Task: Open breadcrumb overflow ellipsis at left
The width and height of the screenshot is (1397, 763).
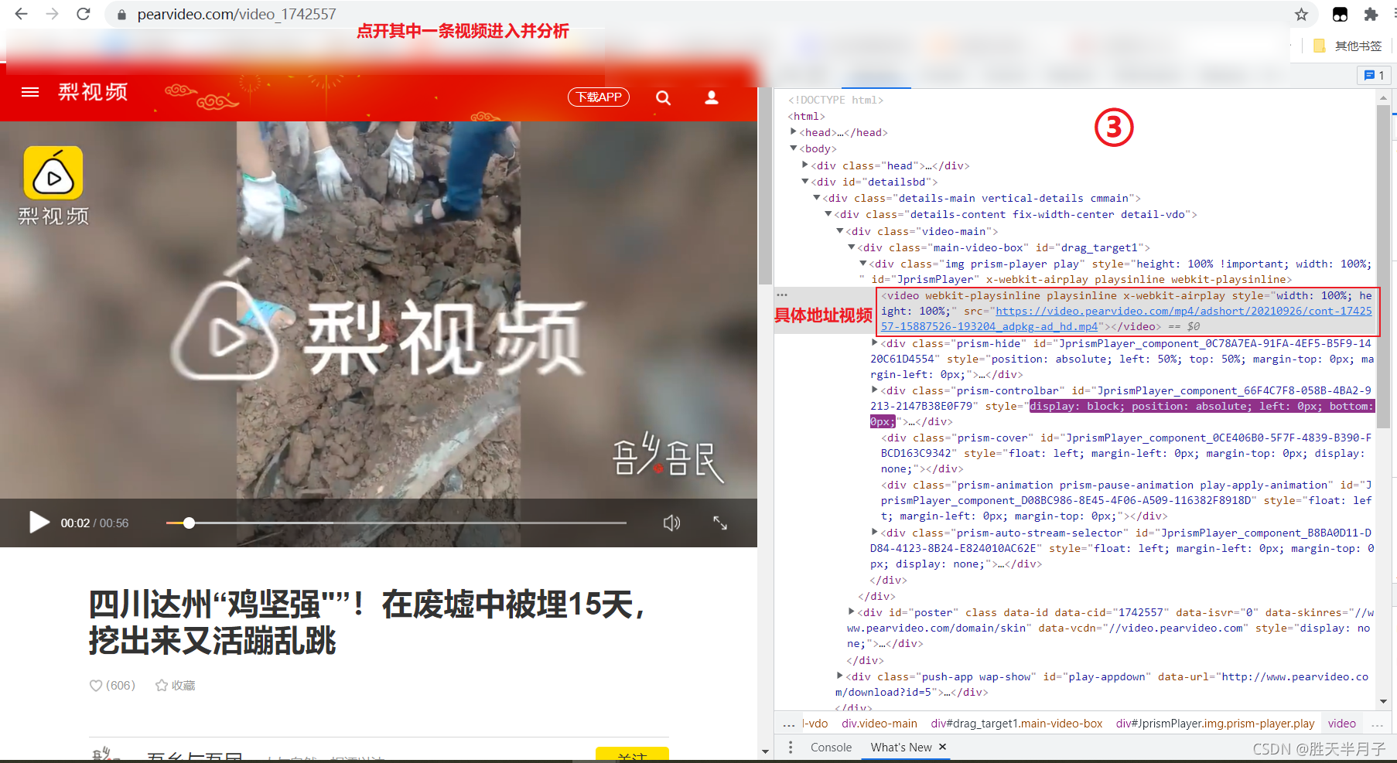Action: pos(788,724)
